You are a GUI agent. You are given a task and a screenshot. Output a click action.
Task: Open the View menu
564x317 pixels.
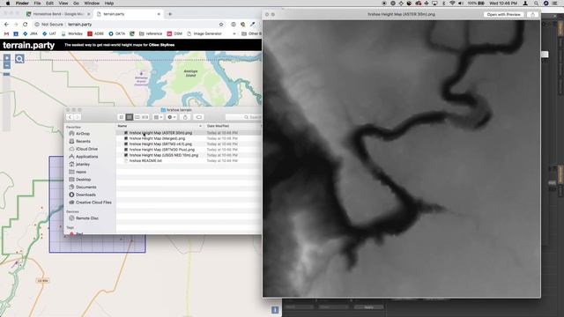(63, 4)
